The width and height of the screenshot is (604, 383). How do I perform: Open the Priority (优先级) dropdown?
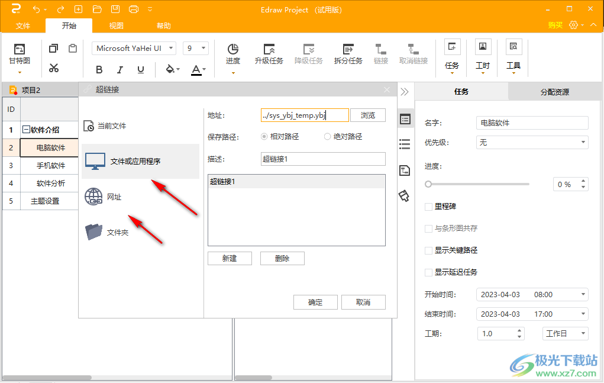click(x=583, y=143)
